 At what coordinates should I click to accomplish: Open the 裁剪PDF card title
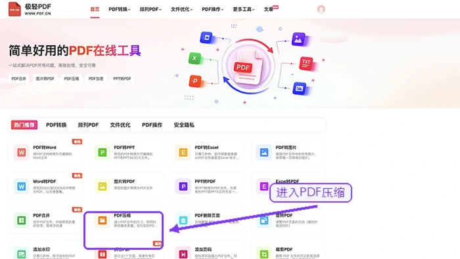(x=284, y=249)
